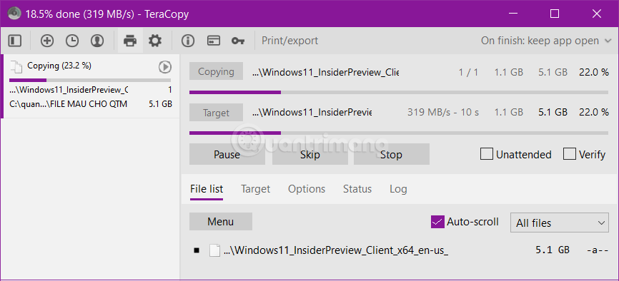Viewport: 619px width, 281px height.
Task: Enable the Unattended checkbox
Action: click(x=486, y=154)
